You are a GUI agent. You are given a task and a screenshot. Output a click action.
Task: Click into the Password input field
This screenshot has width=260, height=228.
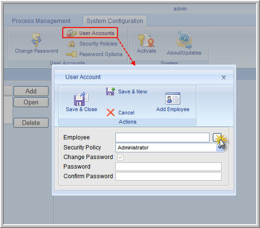pyautogui.click(x=168, y=167)
